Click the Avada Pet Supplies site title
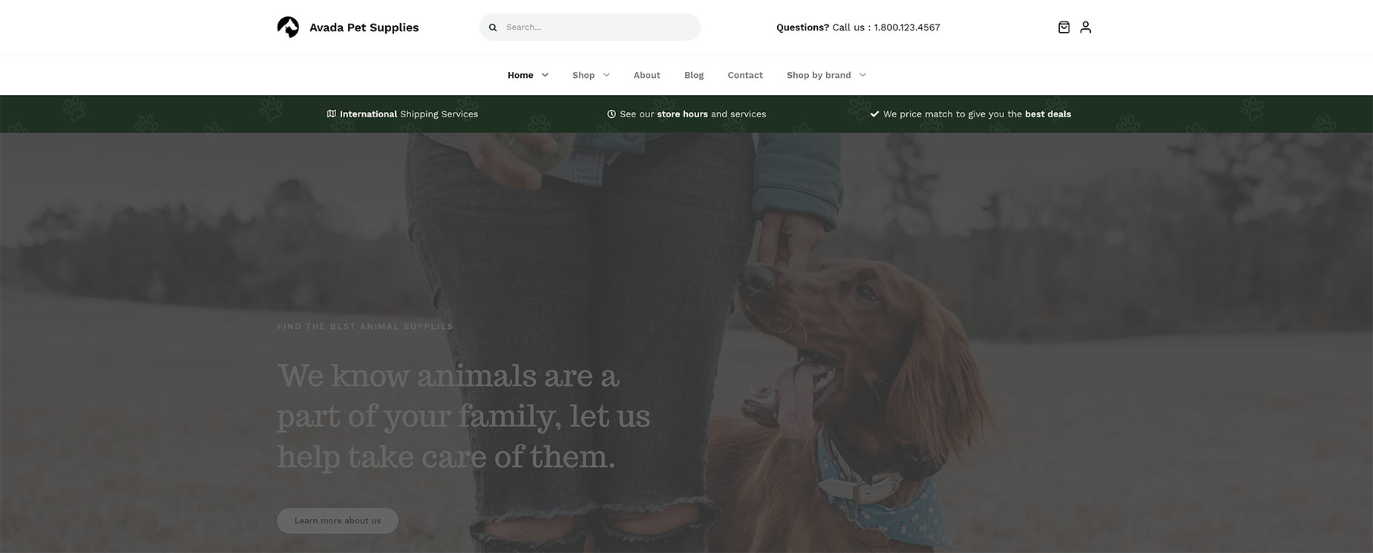Viewport: 1373px width, 553px height. coord(364,27)
